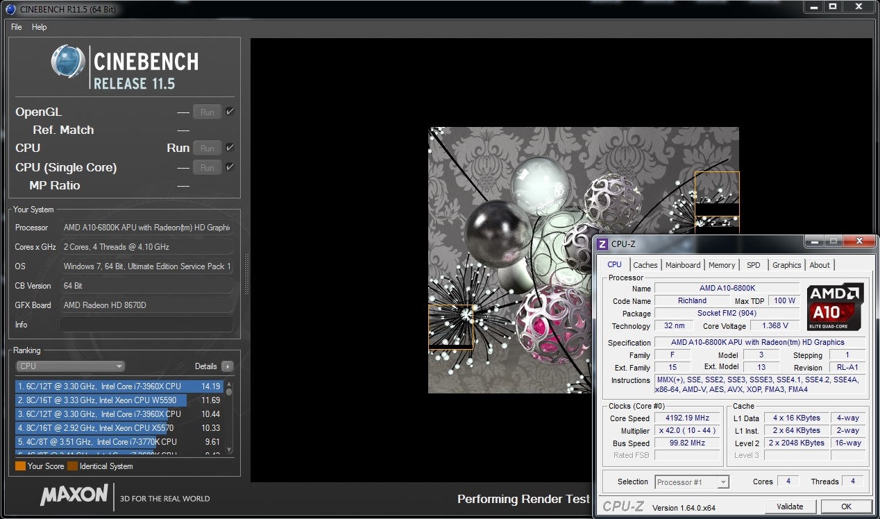Click the Revision value RL-A1
The image size is (880, 519).
pos(847,367)
